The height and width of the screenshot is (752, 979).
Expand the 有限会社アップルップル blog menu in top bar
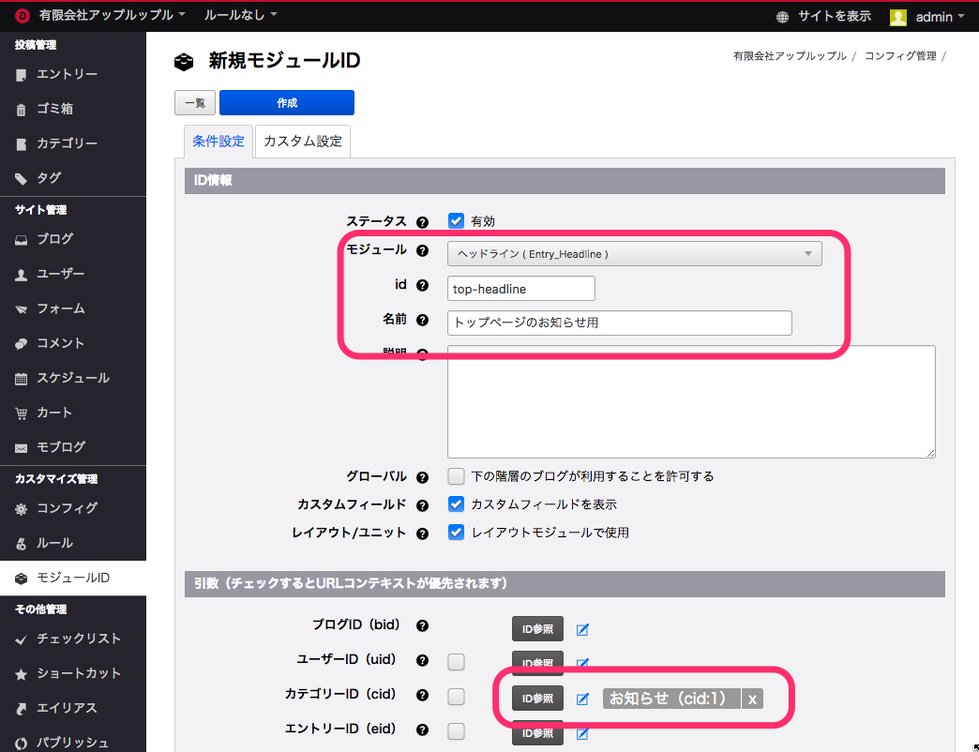click(x=112, y=16)
